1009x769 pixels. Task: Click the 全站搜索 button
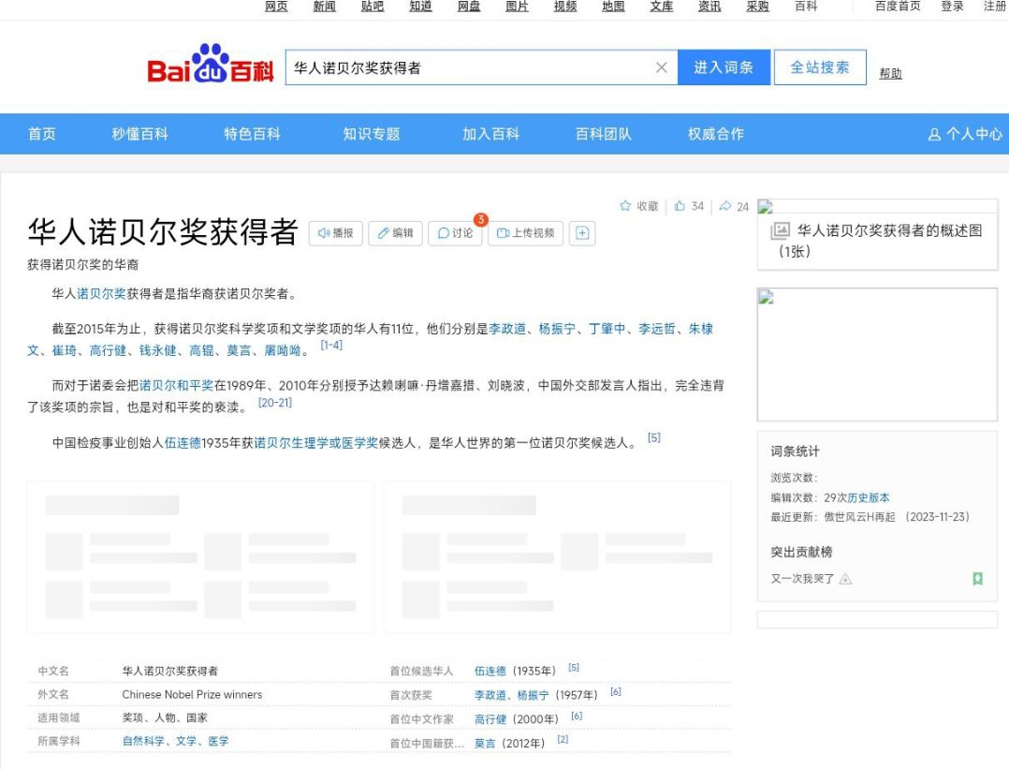pyautogui.click(x=820, y=67)
